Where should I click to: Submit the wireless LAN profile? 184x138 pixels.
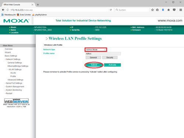[94, 65]
